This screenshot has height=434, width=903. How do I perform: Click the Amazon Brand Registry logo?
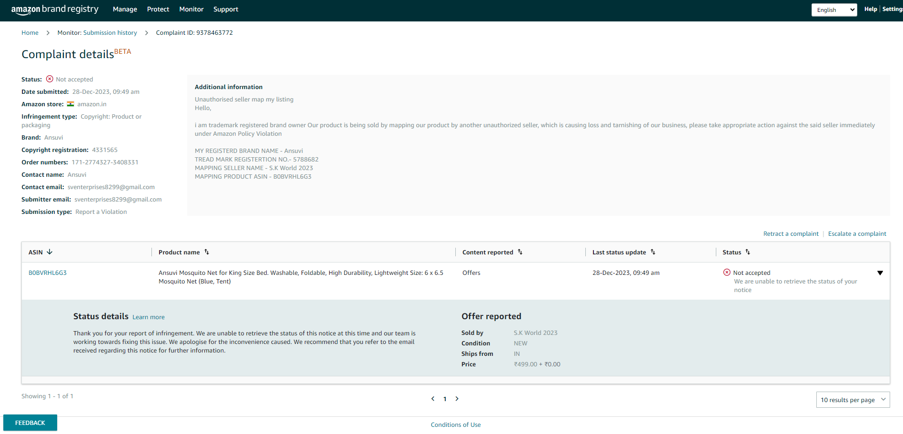click(x=55, y=10)
